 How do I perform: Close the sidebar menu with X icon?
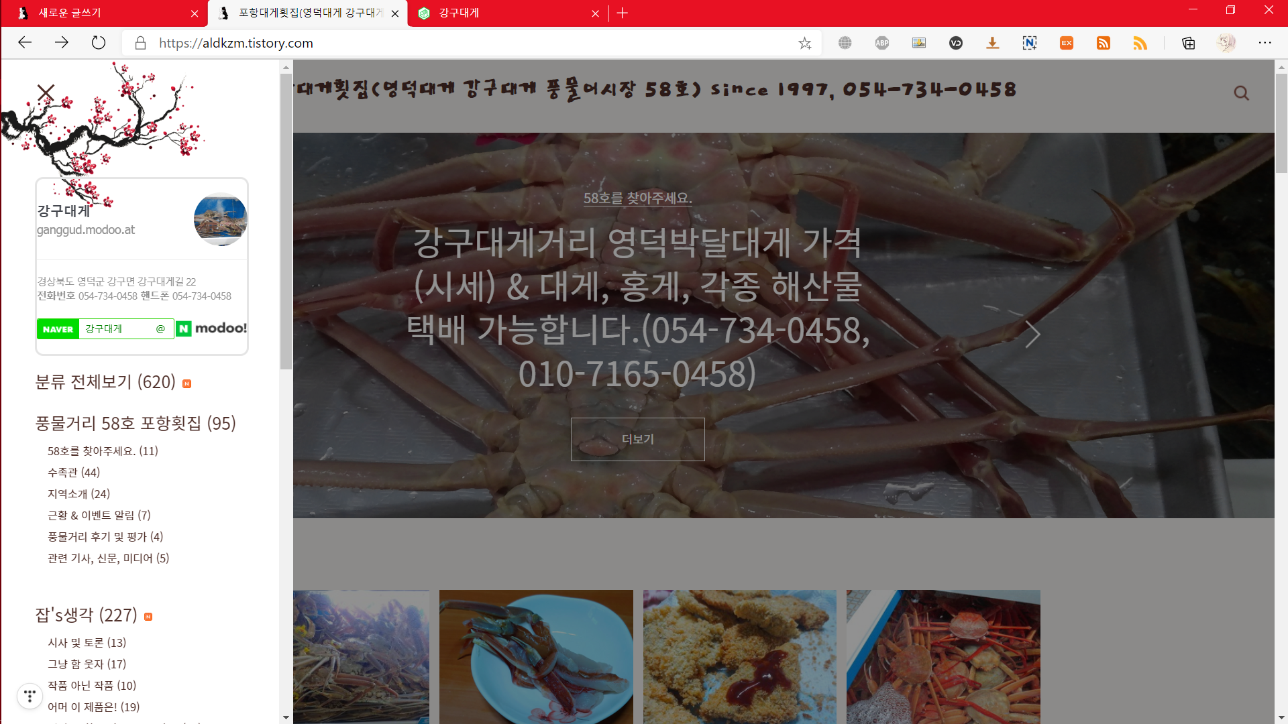point(46,93)
